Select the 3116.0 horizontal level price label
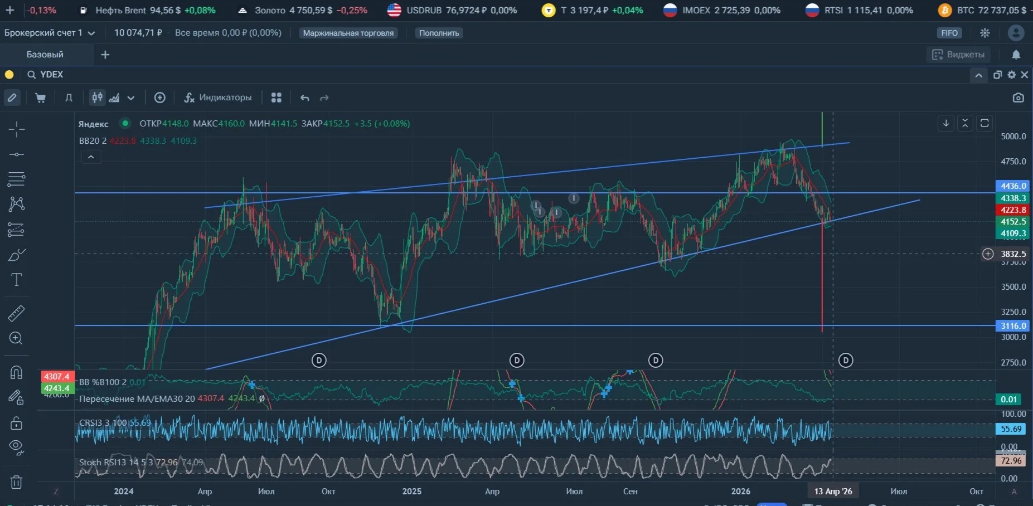The height and width of the screenshot is (506, 1033). 1013,326
